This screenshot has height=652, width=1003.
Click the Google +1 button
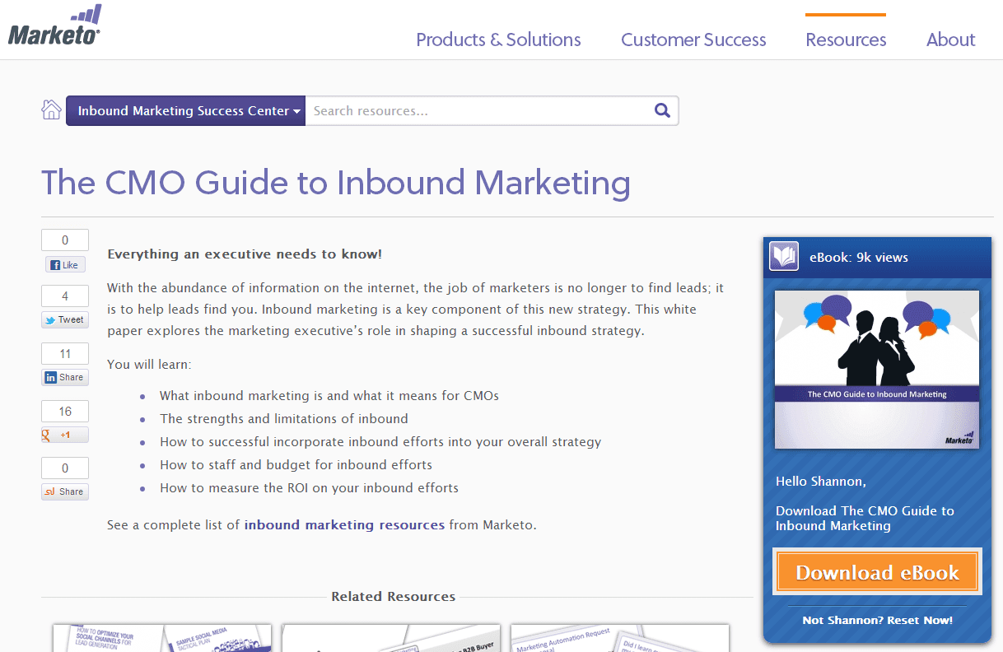click(x=65, y=435)
